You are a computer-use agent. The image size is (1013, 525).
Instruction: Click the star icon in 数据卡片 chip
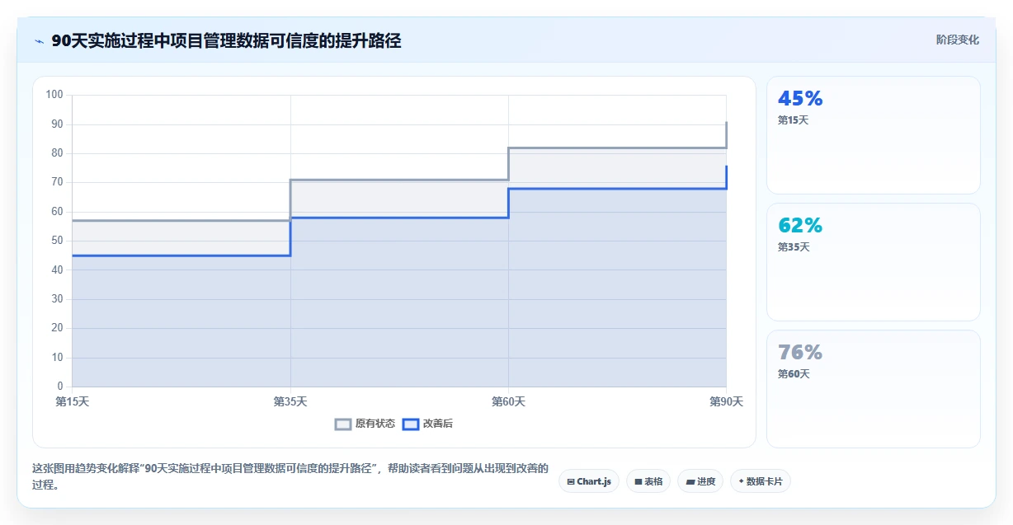[x=741, y=481]
